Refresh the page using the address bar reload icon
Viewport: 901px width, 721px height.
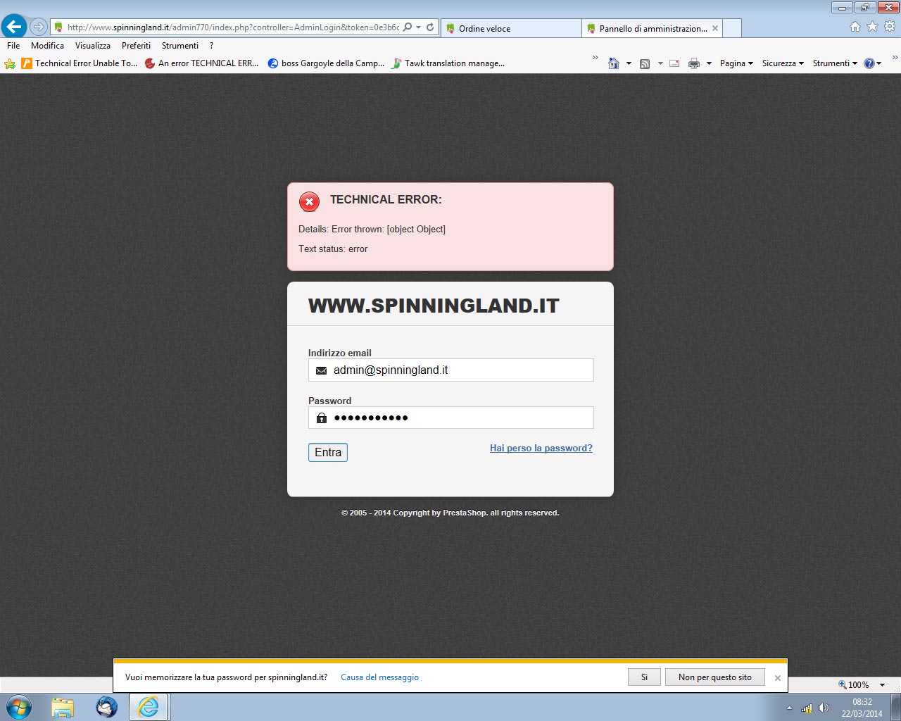pos(430,27)
